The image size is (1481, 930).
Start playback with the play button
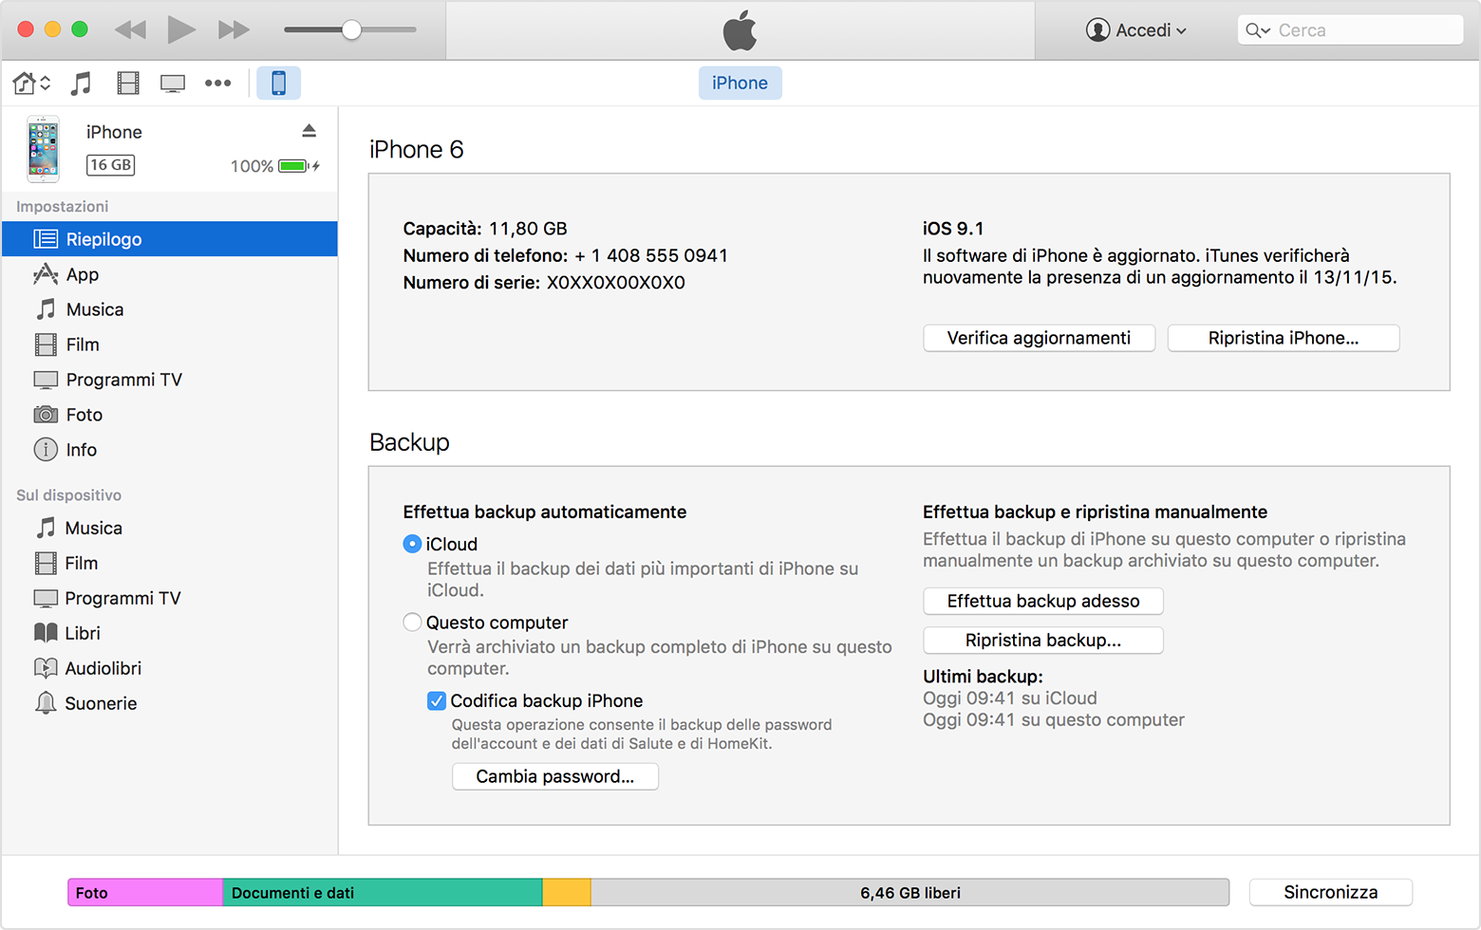click(180, 29)
